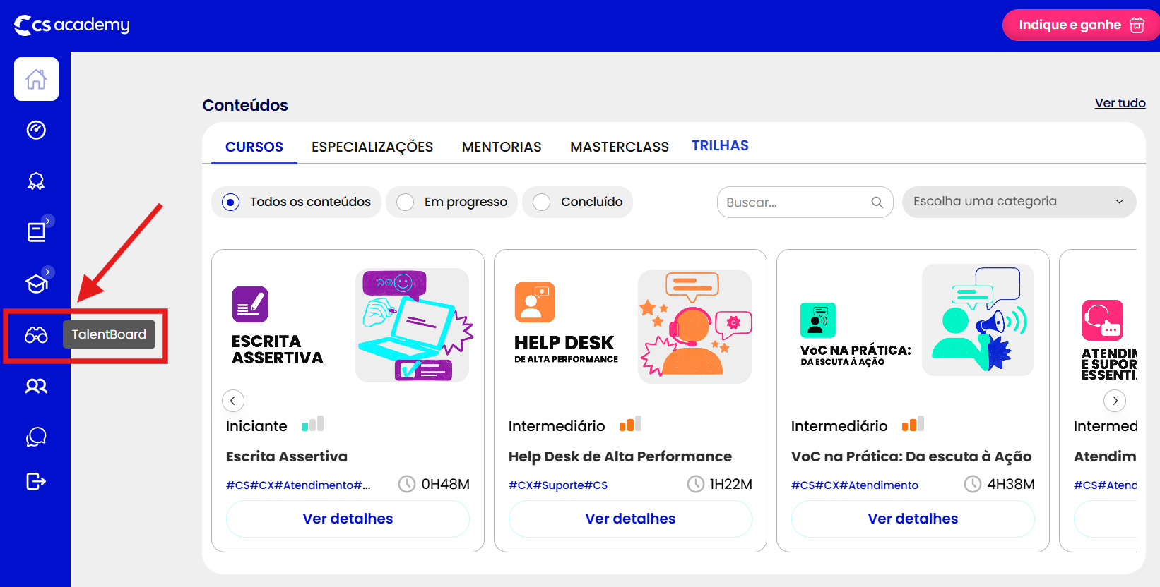Click the Help Desk orange badge icon
This screenshot has width=1160, height=587.
coord(535,302)
